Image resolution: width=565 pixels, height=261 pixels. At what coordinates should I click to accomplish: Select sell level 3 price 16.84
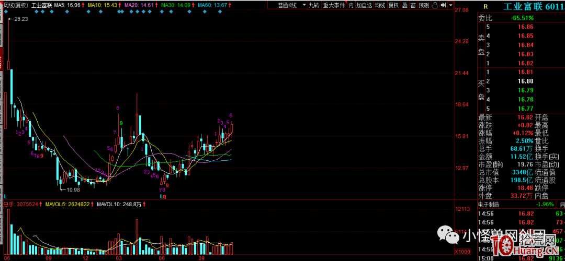pyautogui.click(x=525, y=45)
